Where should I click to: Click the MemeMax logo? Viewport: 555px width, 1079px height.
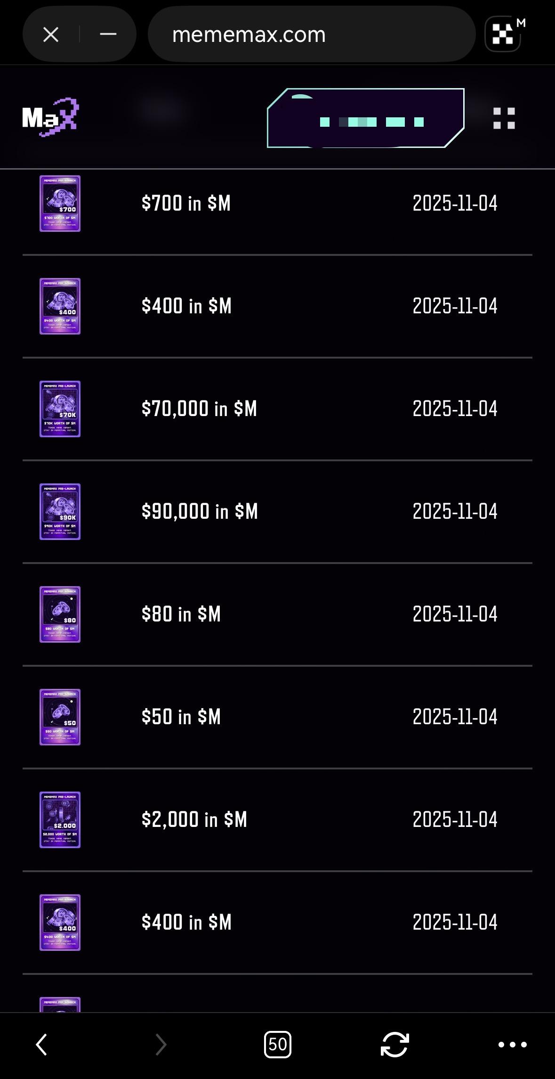point(50,117)
